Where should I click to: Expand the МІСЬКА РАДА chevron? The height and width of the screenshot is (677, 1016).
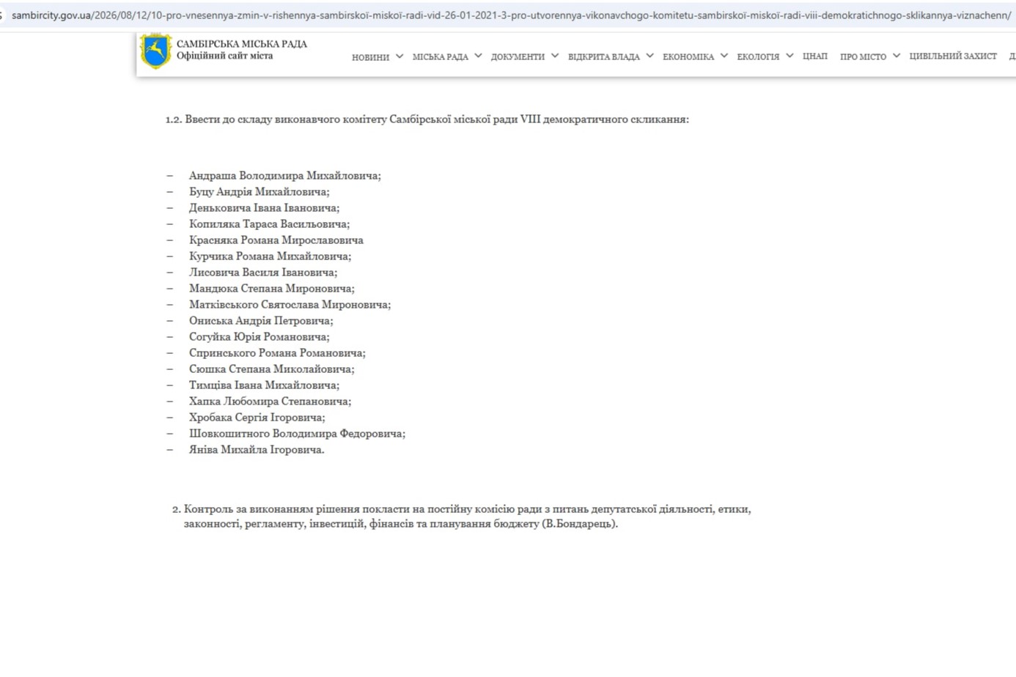pos(478,56)
